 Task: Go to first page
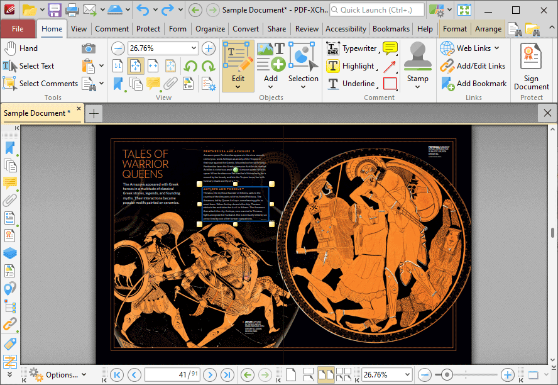(117, 375)
